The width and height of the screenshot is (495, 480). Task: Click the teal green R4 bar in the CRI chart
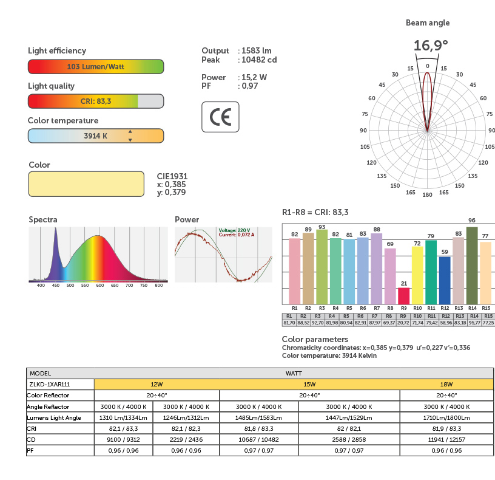coord(335,272)
